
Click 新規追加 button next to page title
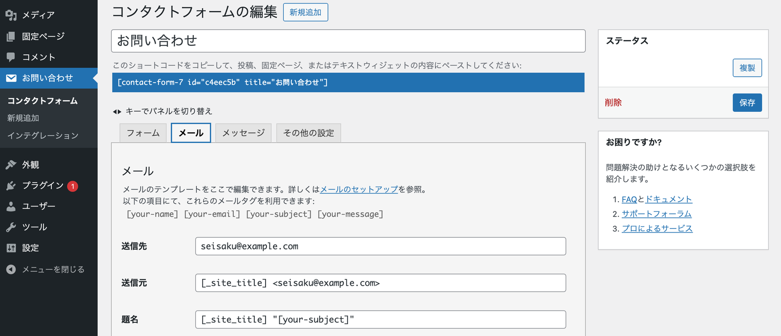point(306,12)
